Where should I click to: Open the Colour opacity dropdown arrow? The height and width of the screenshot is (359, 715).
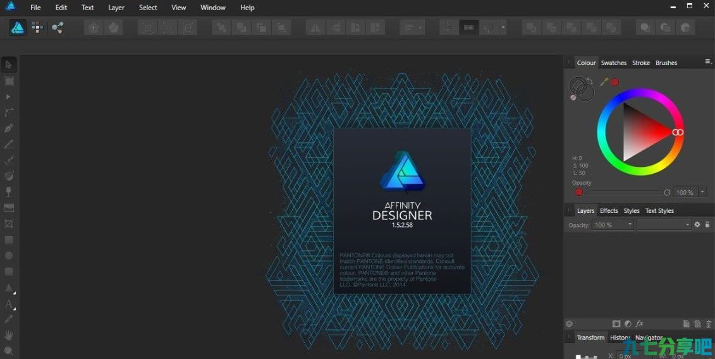pos(702,192)
